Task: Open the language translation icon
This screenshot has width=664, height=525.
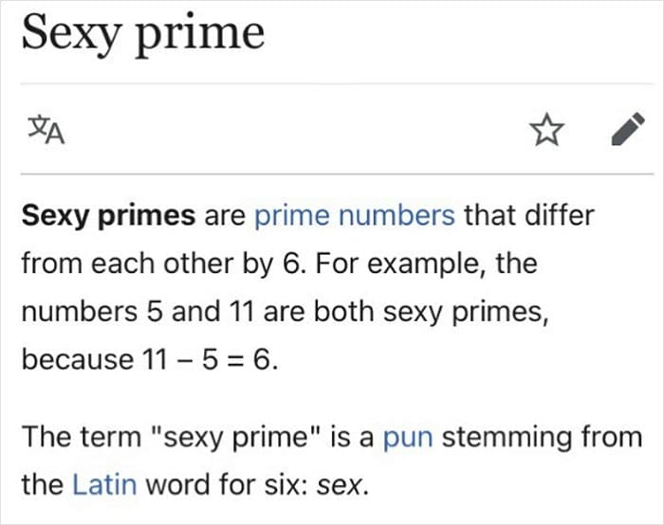Action: pos(46,130)
